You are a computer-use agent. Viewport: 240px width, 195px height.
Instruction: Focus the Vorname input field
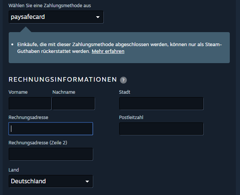coord(30,104)
